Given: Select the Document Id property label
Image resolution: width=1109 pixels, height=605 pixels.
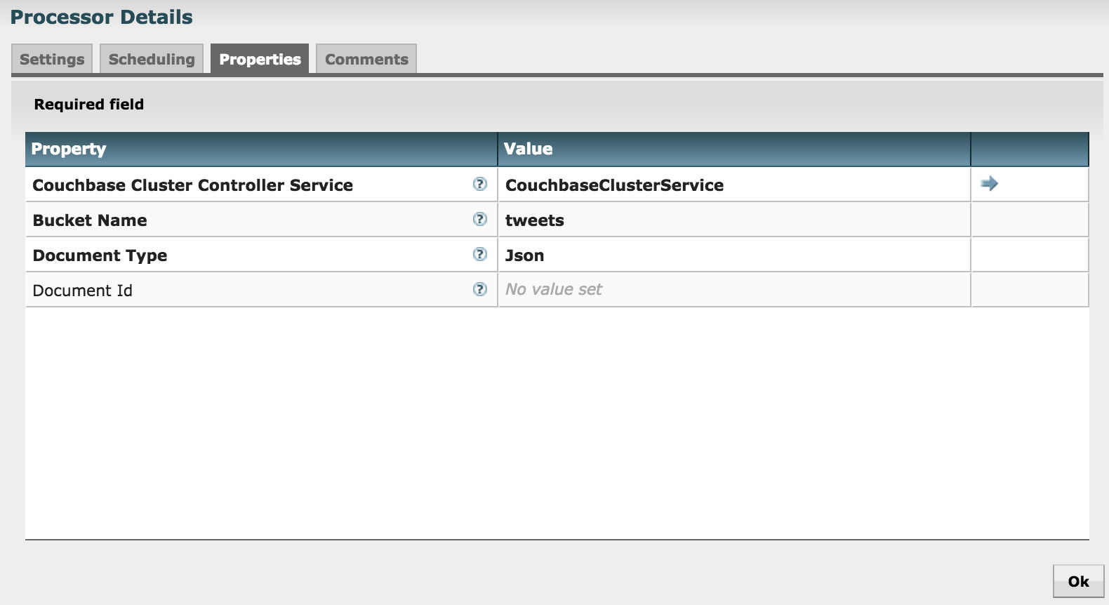Looking at the screenshot, I should (x=82, y=291).
